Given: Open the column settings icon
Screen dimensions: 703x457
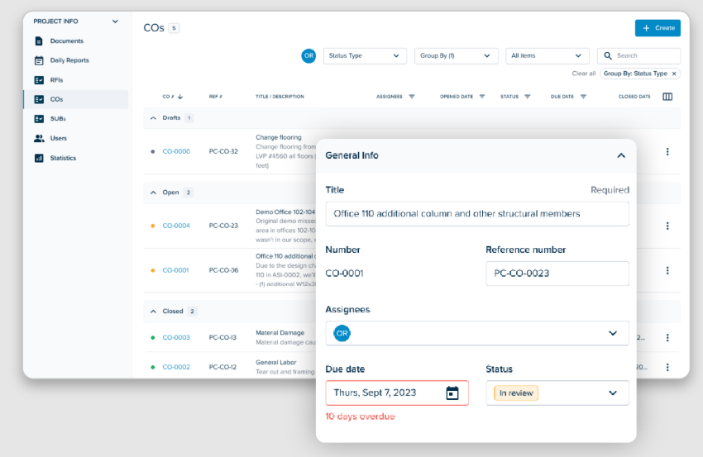Looking at the screenshot, I should [x=667, y=97].
